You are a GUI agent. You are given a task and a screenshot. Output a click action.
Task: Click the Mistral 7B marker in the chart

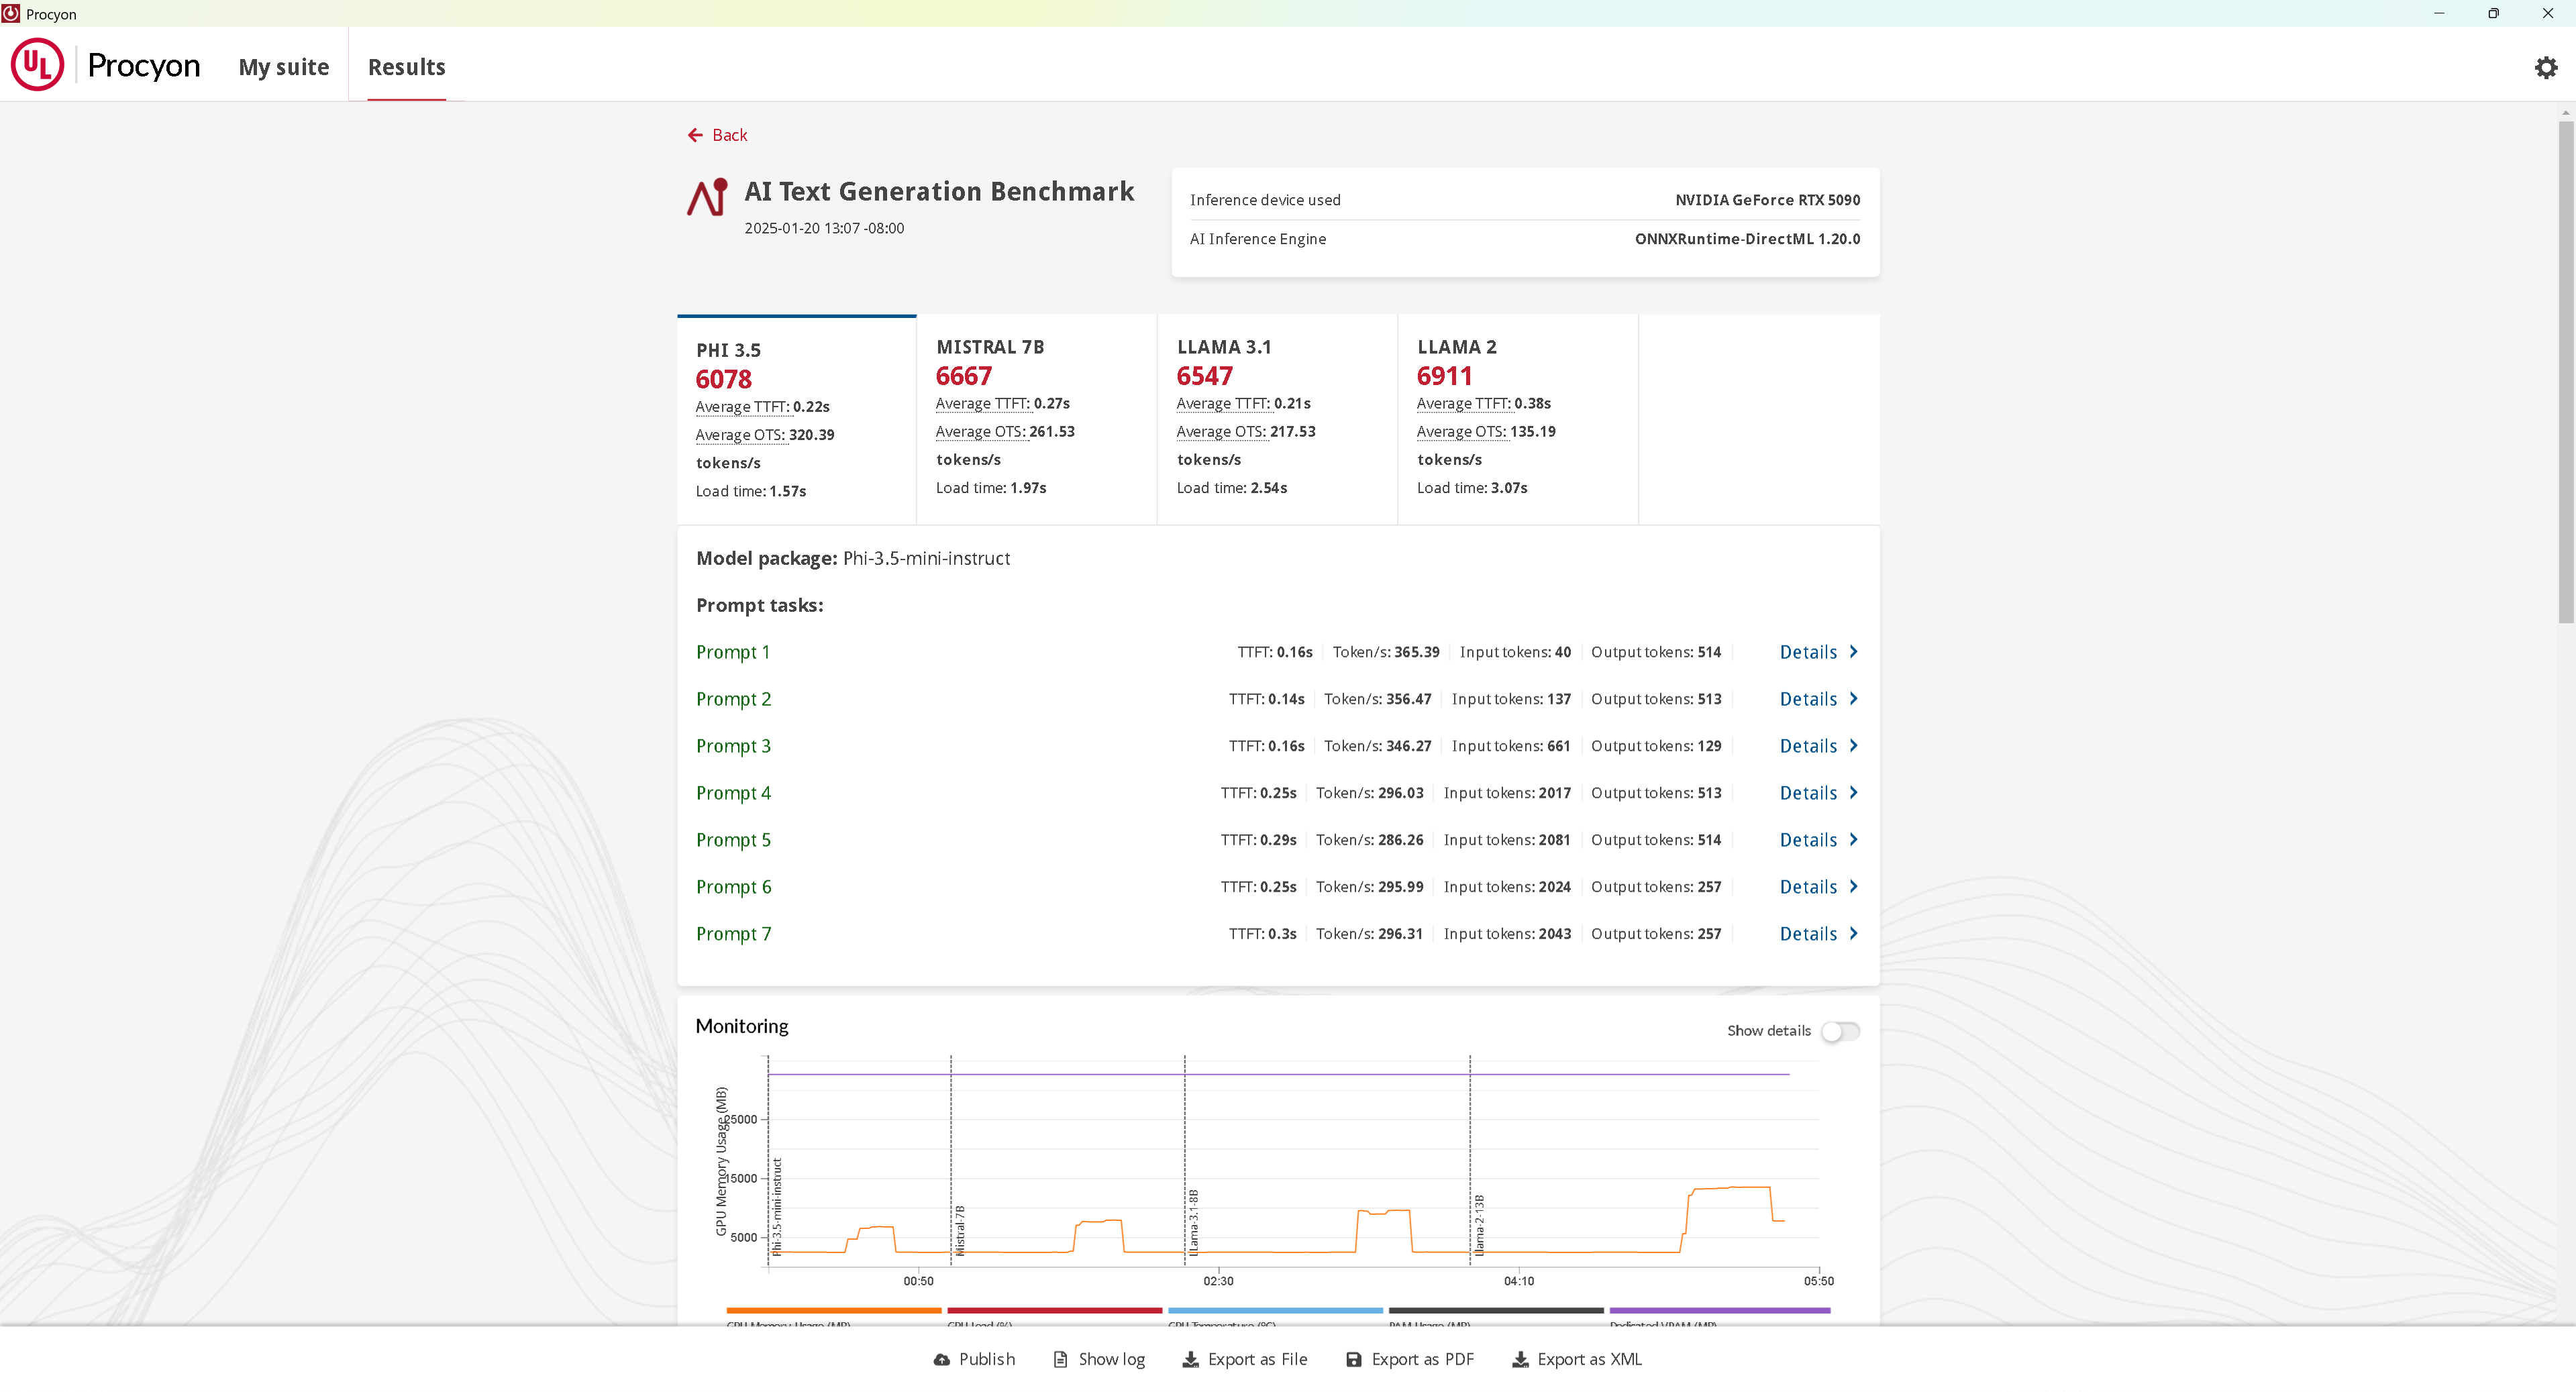point(960,1230)
